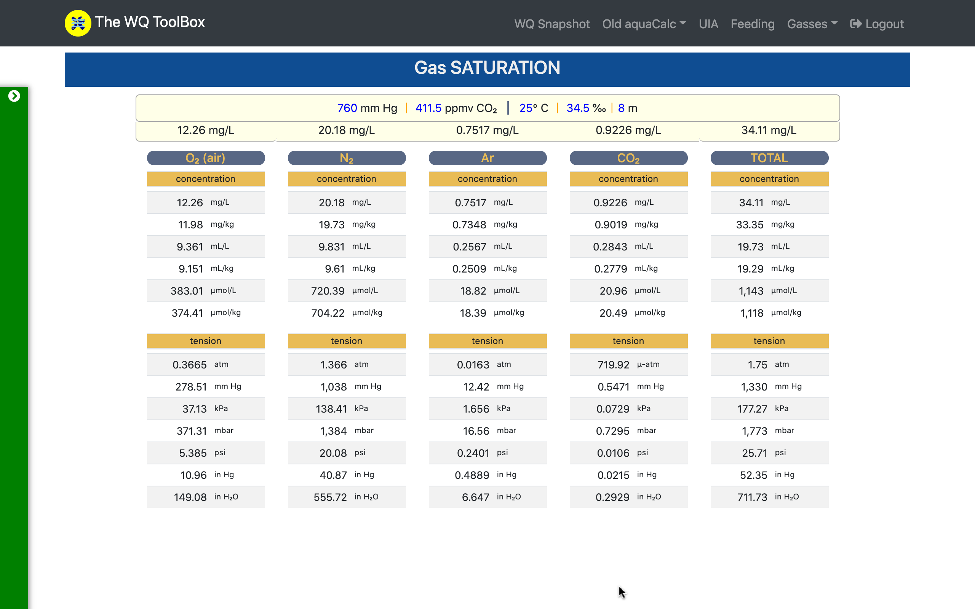Go to the UIA page

tap(708, 24)
